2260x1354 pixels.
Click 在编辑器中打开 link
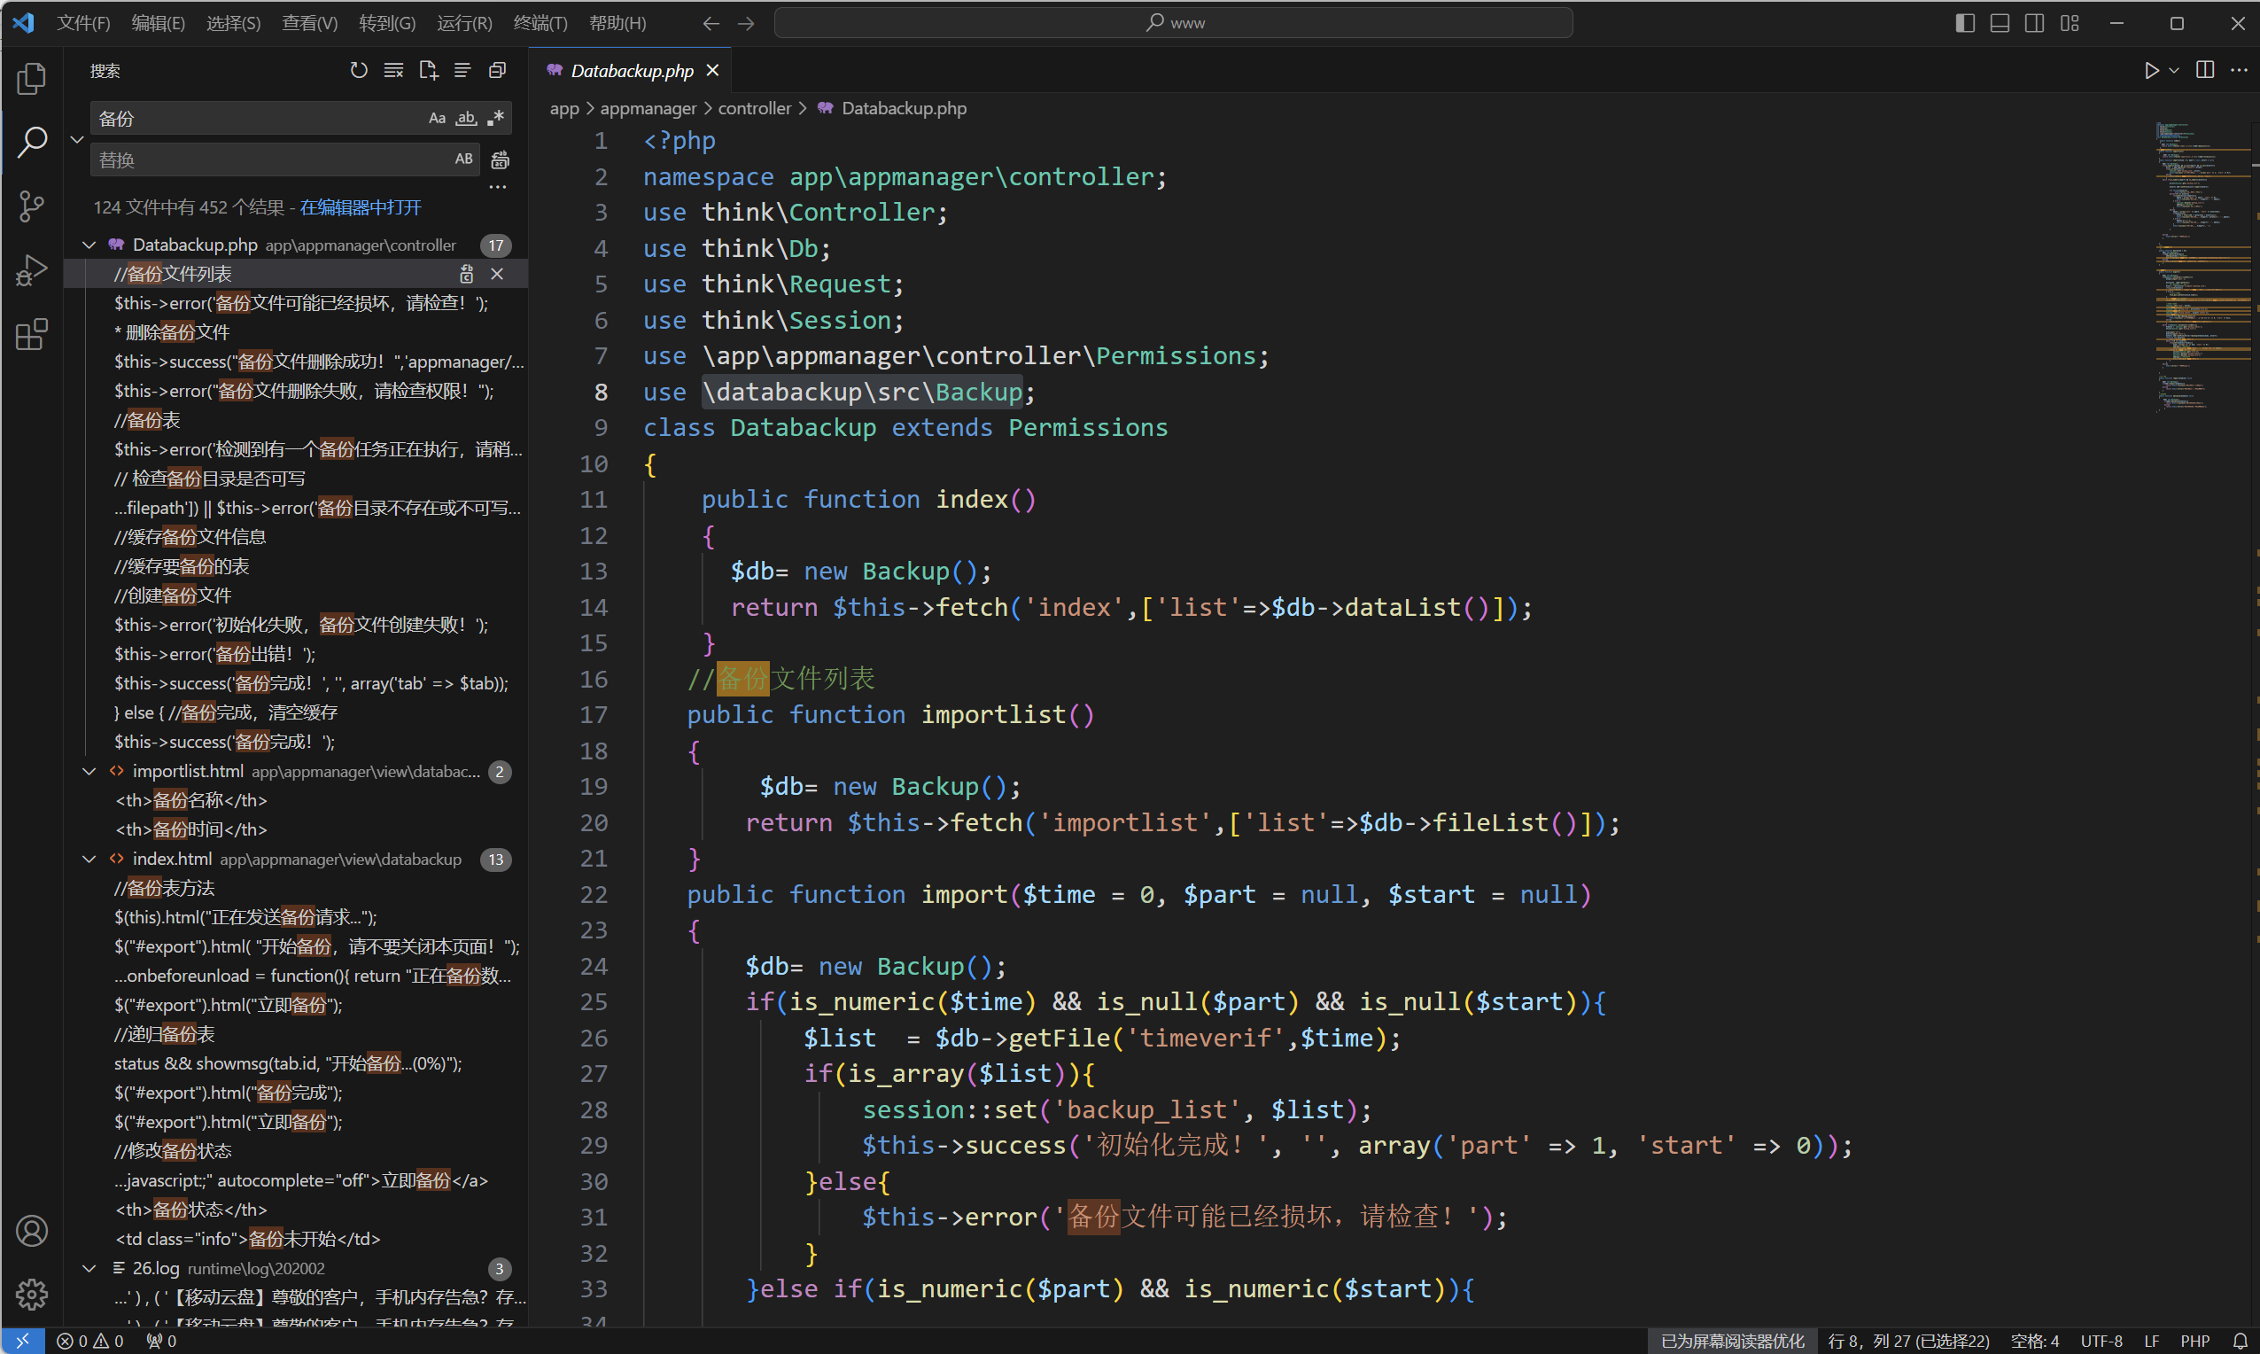(361, 207)
